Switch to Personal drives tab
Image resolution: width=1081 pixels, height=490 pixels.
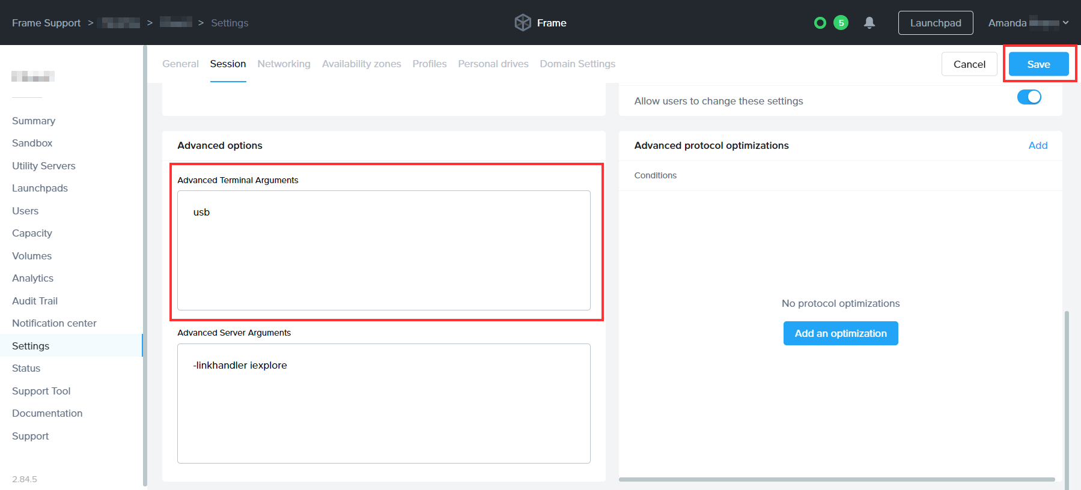pos(493,64)
